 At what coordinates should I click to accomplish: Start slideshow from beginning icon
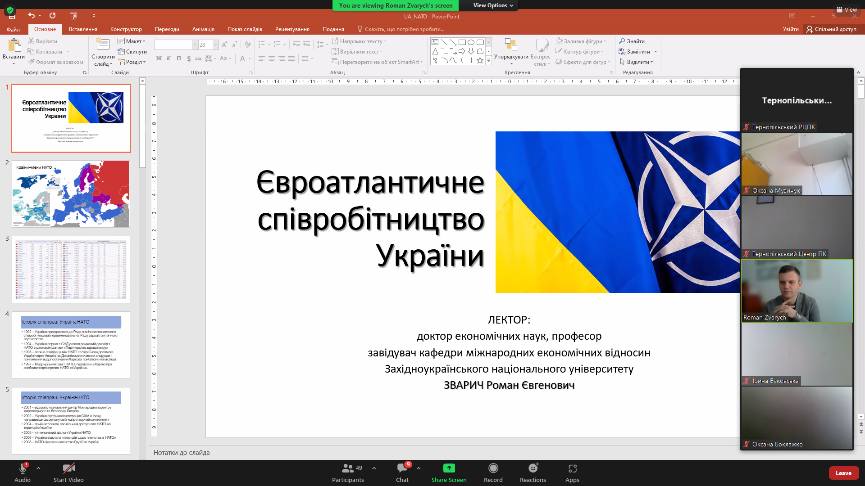click(x=73, y=15)
